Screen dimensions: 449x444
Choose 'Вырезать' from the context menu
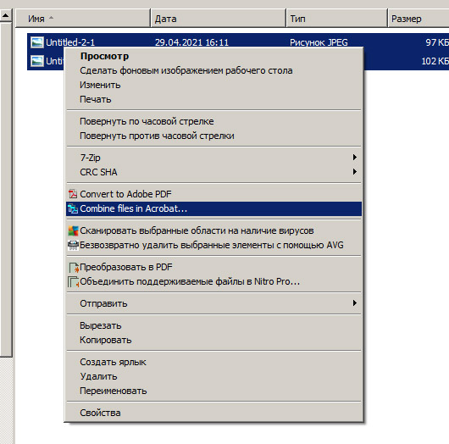coord(213,325)
